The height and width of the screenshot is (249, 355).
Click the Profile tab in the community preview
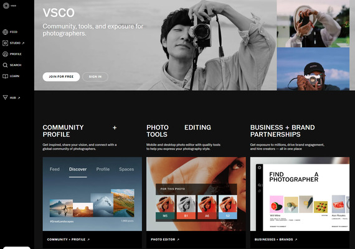pyautogui.click(x=103, y=169)
